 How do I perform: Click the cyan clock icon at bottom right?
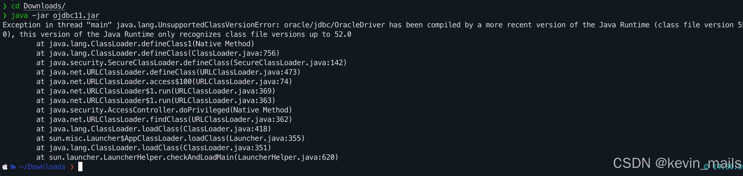coord(706,167)
